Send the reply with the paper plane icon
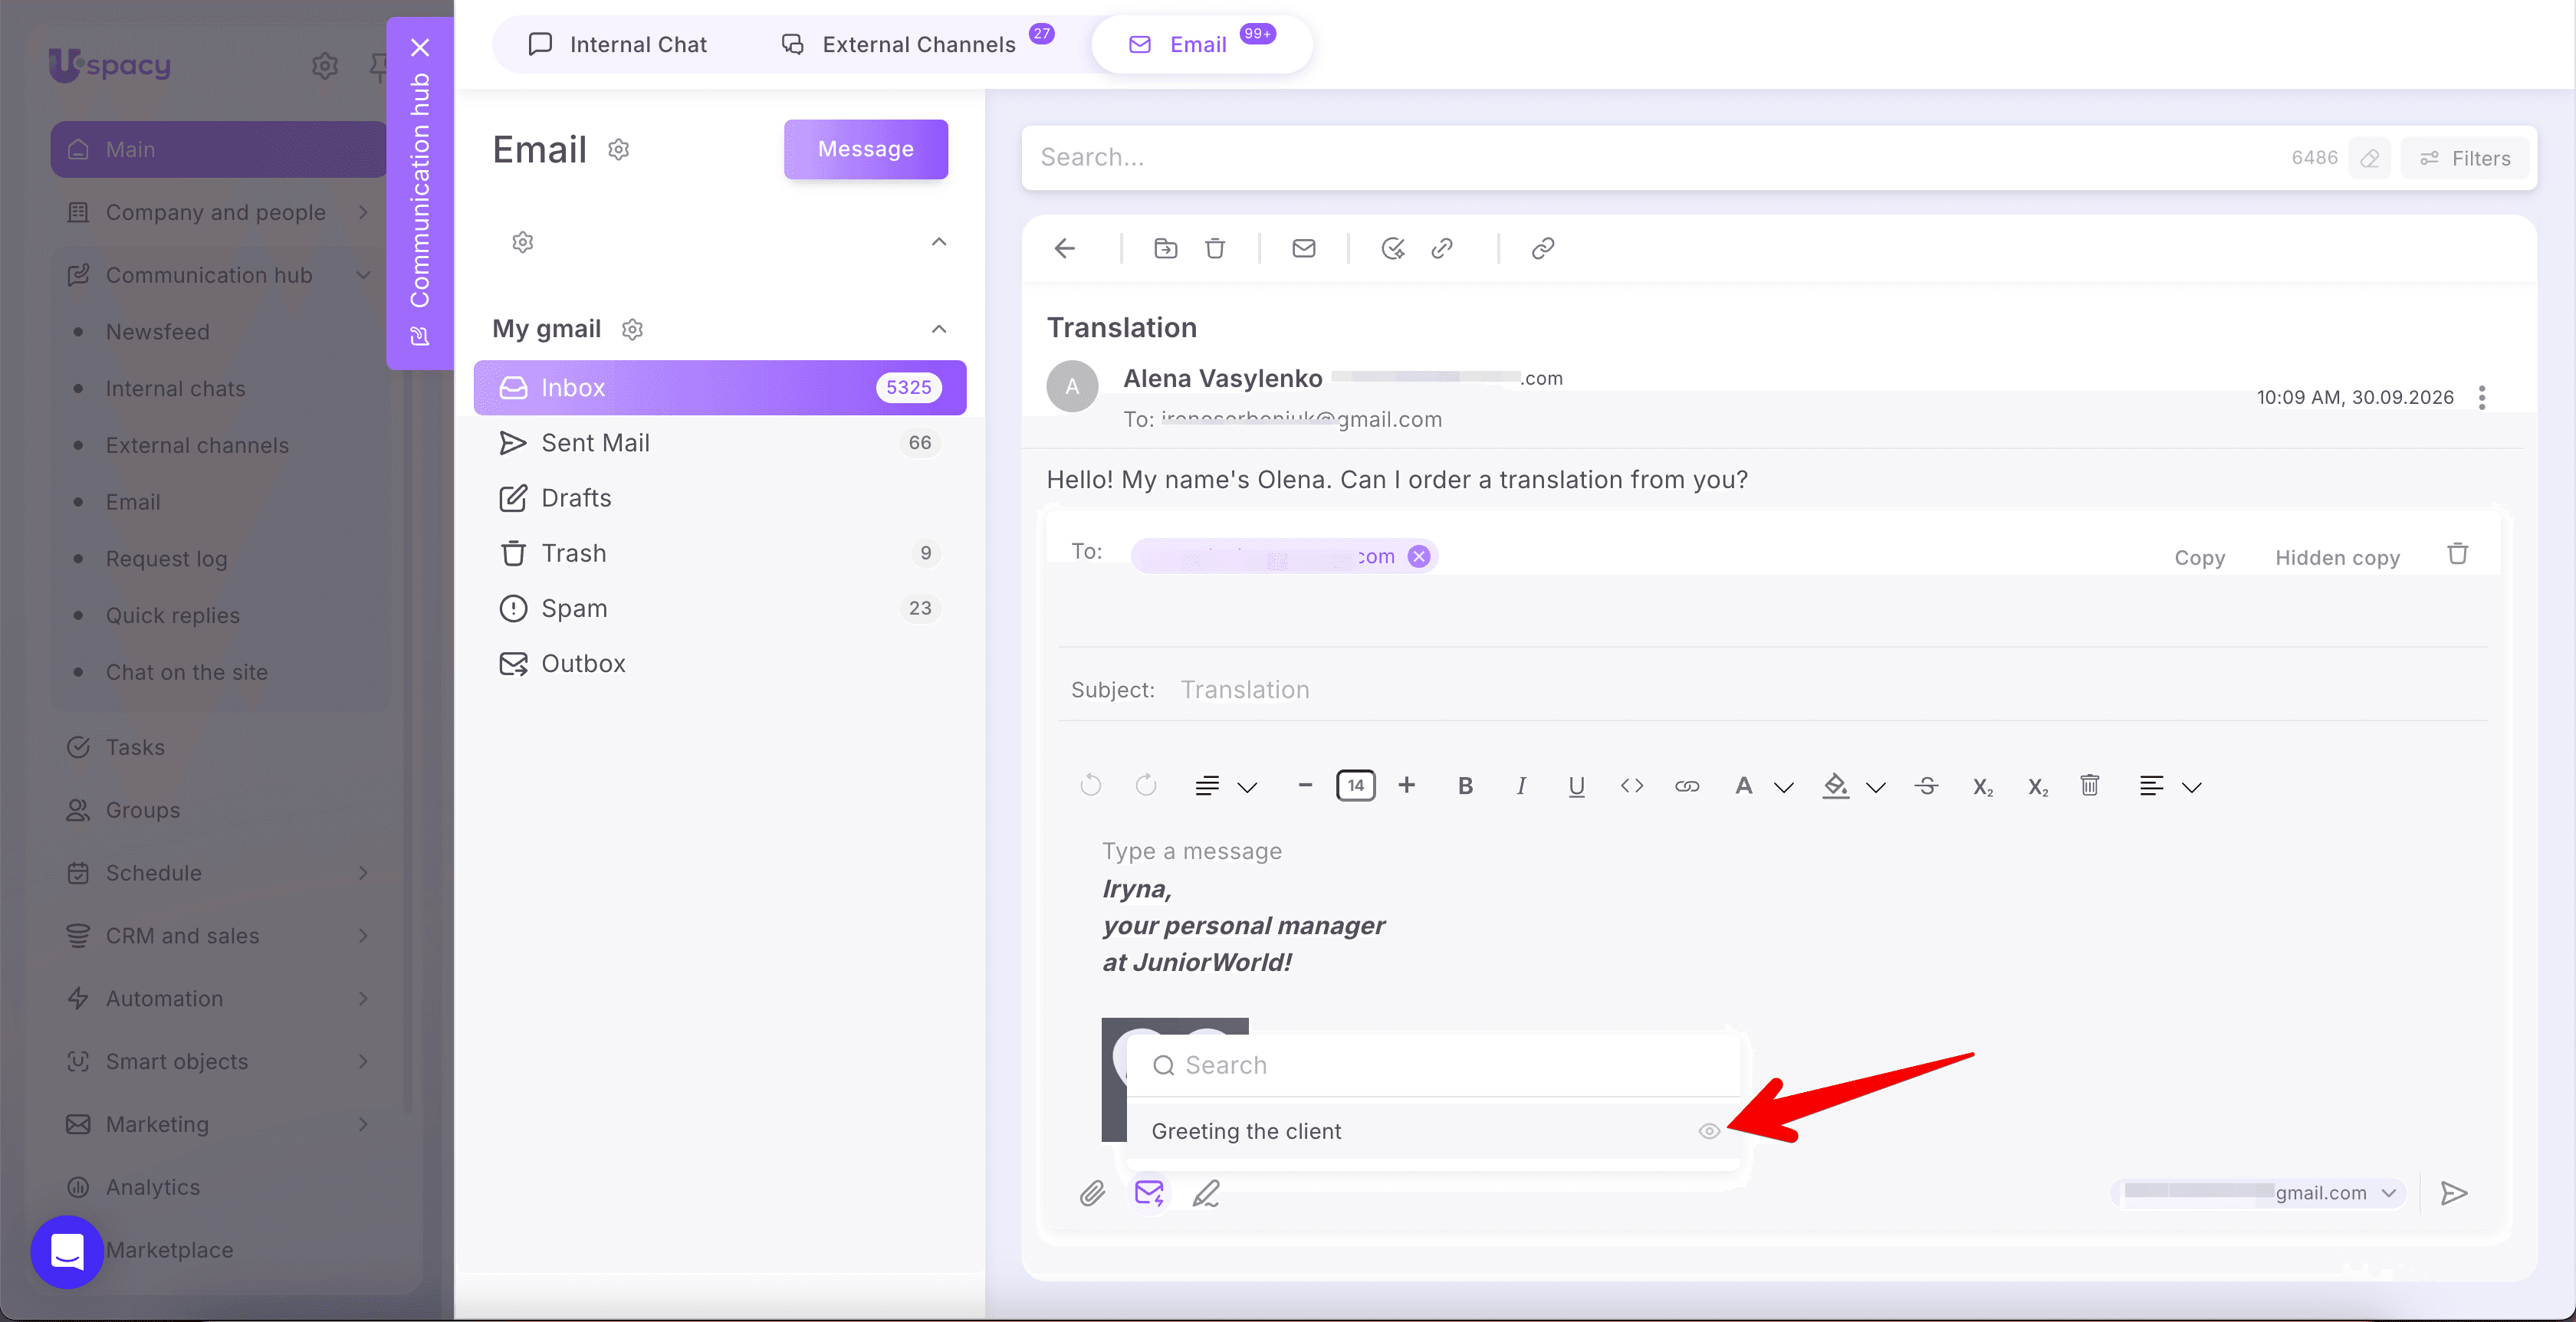The width and height of the screenshot is (2576, 1322). pyautogui.click(x=2454, y=1192)
